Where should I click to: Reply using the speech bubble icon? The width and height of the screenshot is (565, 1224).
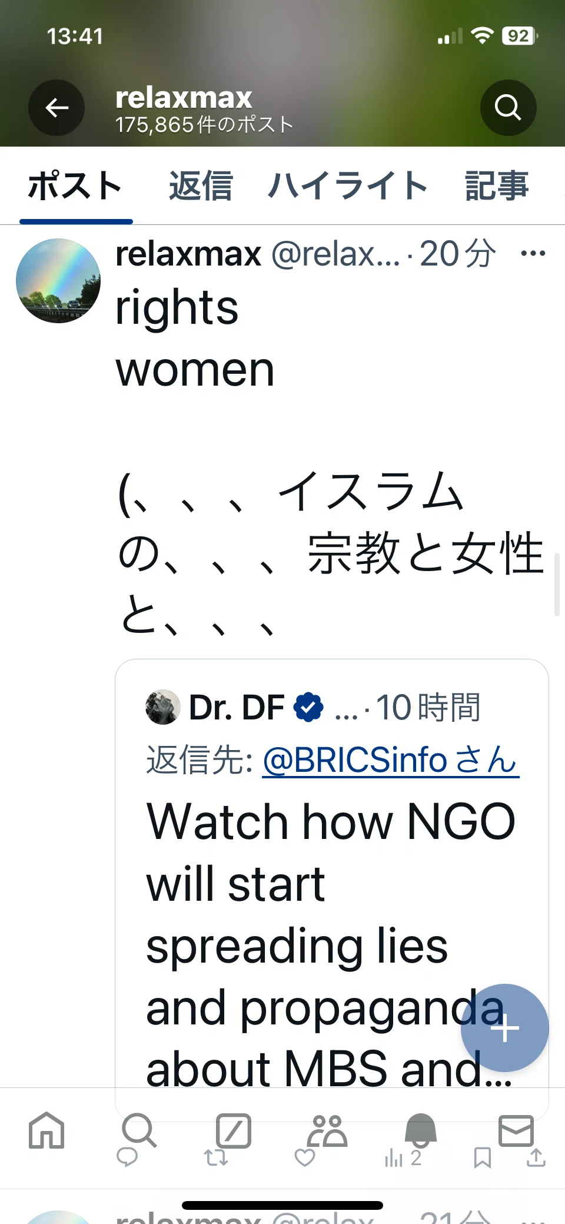127,1158
